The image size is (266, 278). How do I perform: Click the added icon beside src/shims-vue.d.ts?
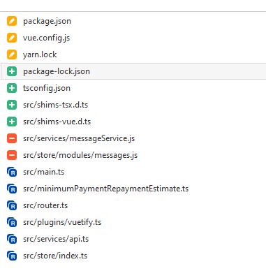tap(12, 122)
